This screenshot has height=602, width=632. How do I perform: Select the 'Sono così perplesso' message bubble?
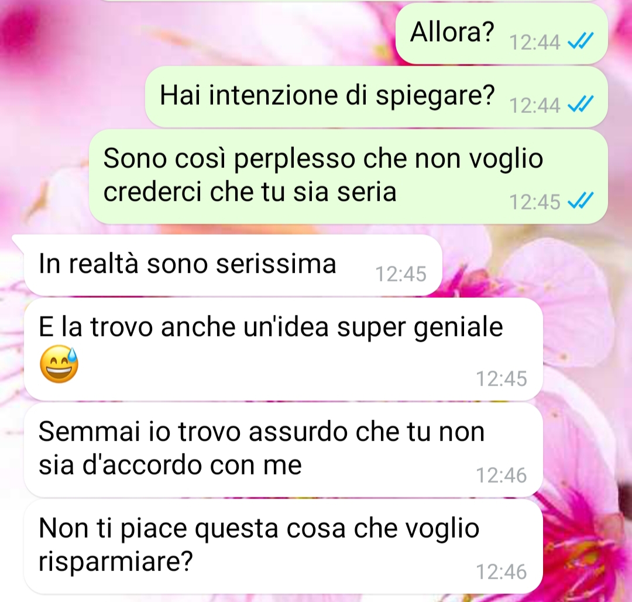point(348,176)
